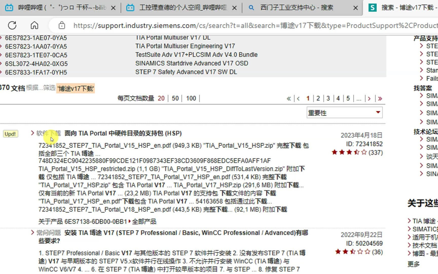
Task: Open 面向 TIA Portal 中硬件目录的支持包 (HSP)
Action: pos(123,133)
